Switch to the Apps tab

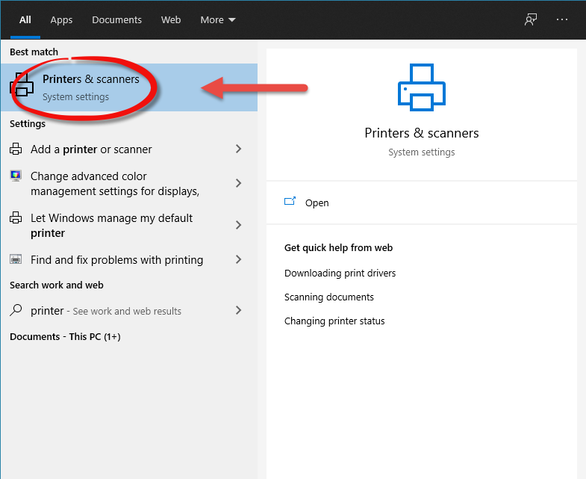(x=61, y=20)
